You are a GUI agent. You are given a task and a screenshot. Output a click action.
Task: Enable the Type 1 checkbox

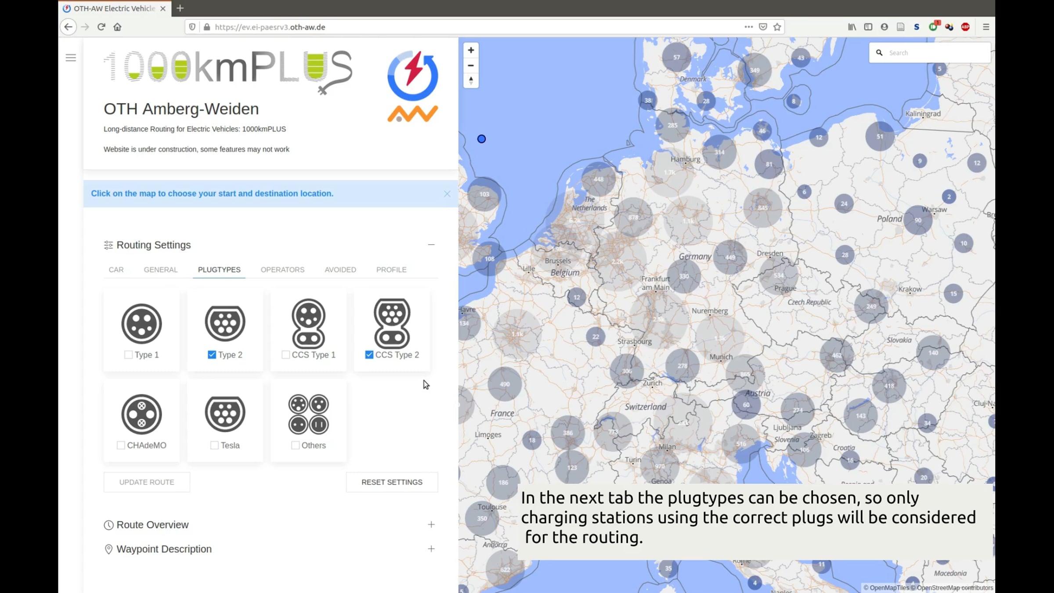pyautogui.click(x=128, y=354)
